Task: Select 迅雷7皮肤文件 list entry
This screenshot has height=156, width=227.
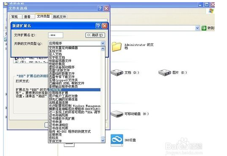Action: click(x=75, y=70)
